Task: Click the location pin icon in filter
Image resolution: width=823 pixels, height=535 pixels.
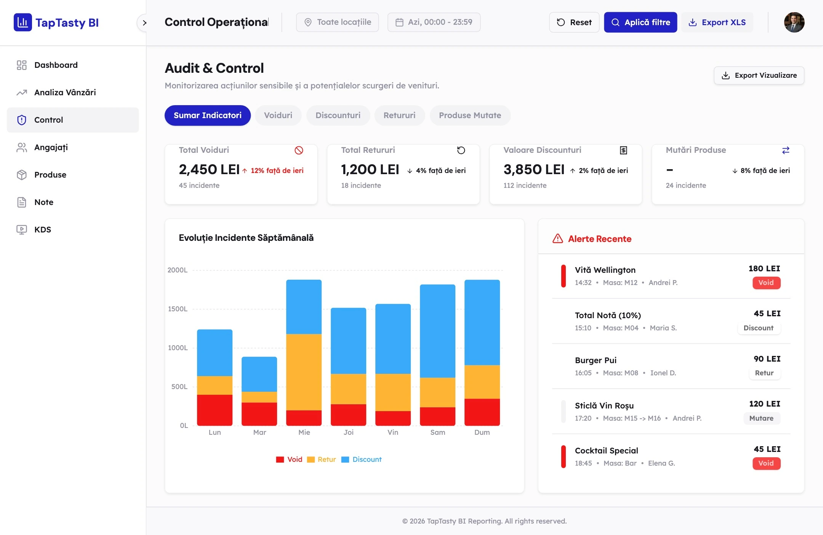Action: click(x=308, y=22)
